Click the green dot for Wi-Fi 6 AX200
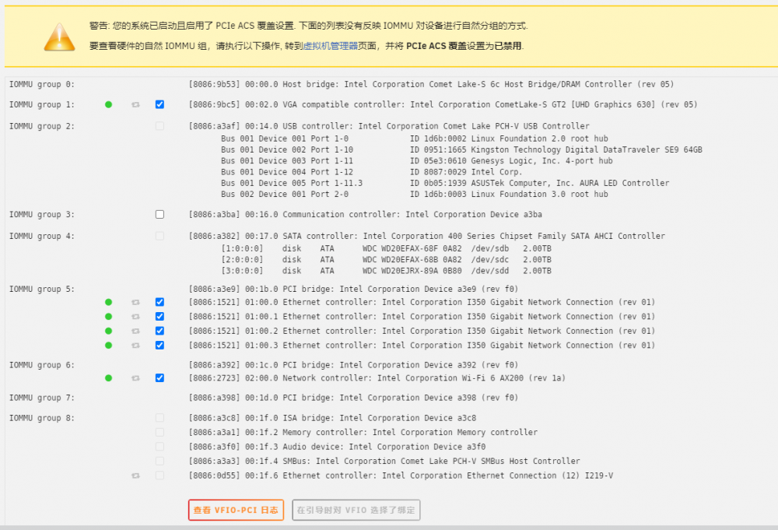778x530 pixels. (108, 378)
